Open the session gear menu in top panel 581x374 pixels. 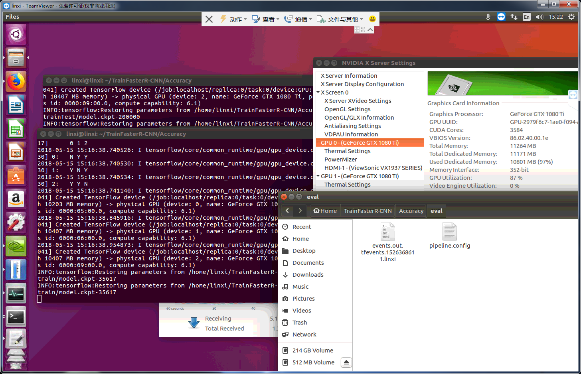(571, 17)
